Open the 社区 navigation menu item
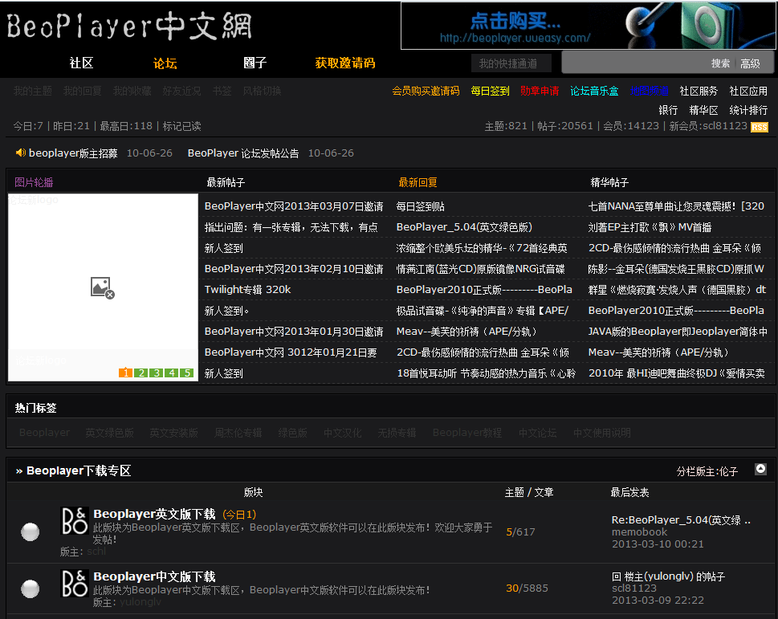Viewport: 778px width, 619px height. (81, 63)
